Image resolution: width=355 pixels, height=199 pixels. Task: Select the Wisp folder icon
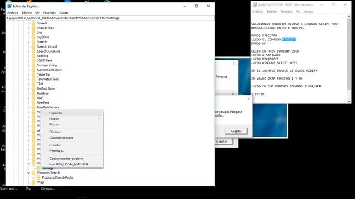34,182
